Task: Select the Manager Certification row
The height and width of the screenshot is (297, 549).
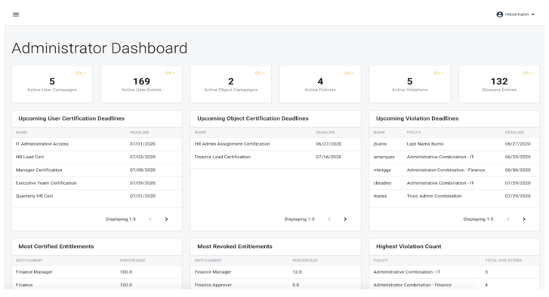Action: (x=97, y=170)
